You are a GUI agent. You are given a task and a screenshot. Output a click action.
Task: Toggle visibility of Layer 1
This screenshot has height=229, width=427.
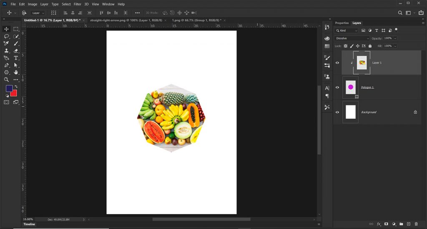337,63
